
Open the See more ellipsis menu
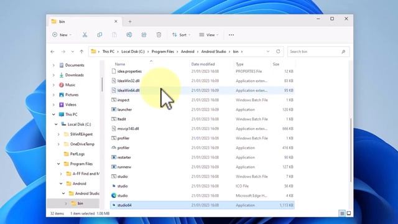231,35
